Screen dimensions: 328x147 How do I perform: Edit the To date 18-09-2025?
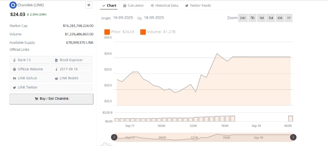[x=154, y=18]
